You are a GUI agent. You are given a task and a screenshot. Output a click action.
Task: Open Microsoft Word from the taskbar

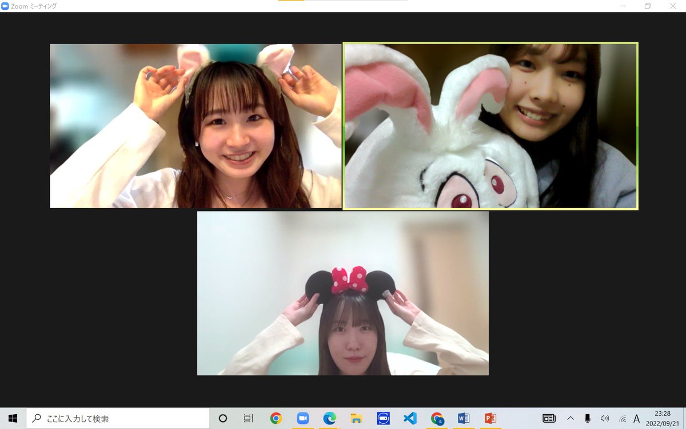click(x=464, y=418)
